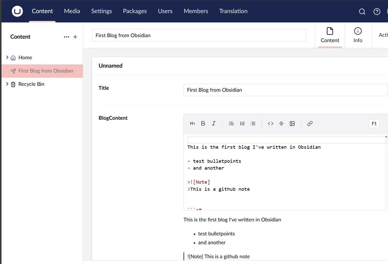Image resolution: width=388 pixels, height=264 pixels.
Task: Click the '- and another' editor line
Action: click(x=206, y=168)
